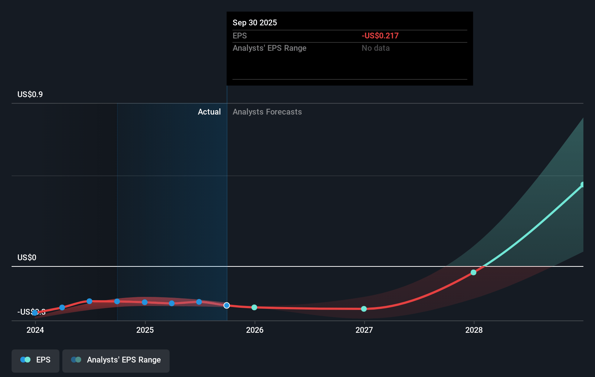
Task: Click the 'Sep 30 2025' tooltip date heading
Action: click(255, 23)
